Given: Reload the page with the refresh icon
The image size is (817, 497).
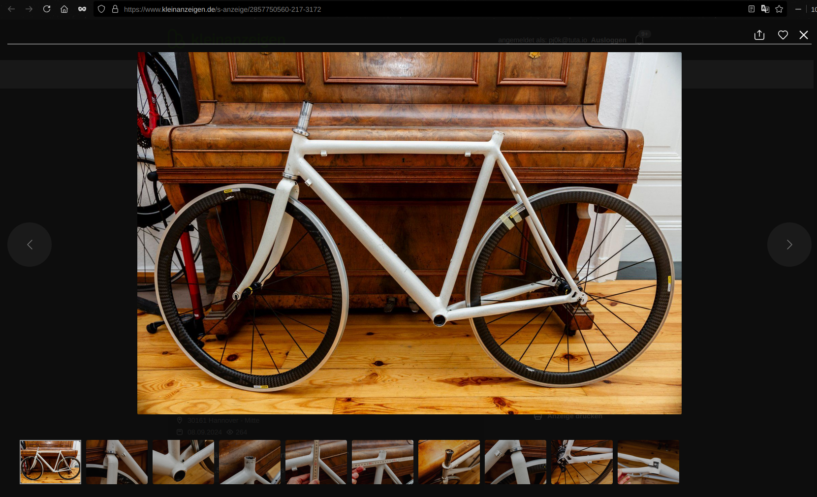Looking at the screenshot, I should [47, 9].
